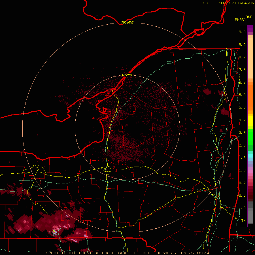255x255 pixels.
Task: Click the 3.4 legend value
Action: click(242, 133)
